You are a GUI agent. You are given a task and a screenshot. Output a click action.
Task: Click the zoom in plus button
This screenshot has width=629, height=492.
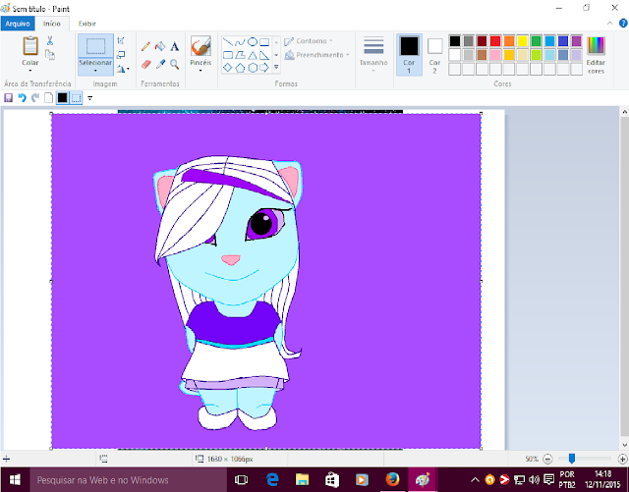coord(622,459)
